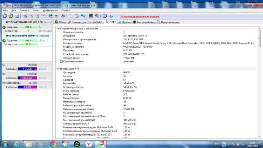Click the disk with magnifier toolbar icon
263x148 pixels.
pos(43,16)
